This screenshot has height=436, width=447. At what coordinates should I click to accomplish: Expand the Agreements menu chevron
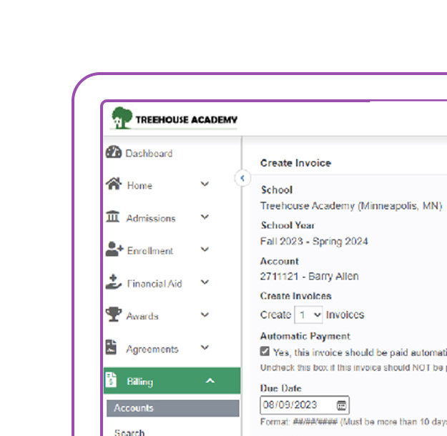click(205, 347)
